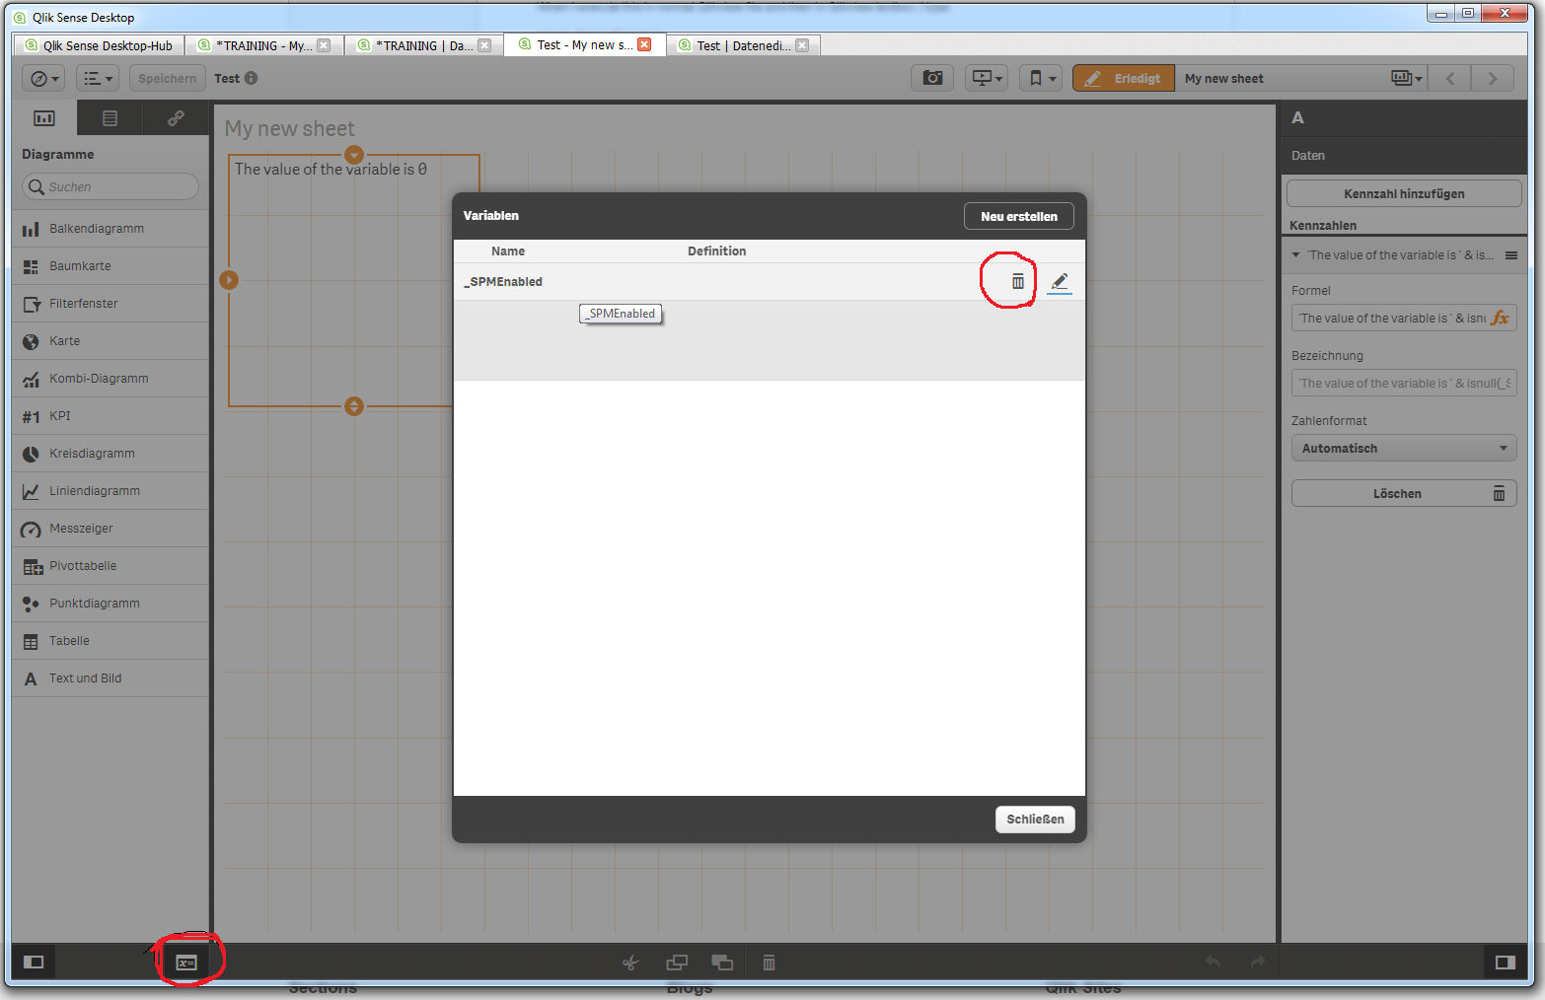This screenshot has width=1545, height=1000.
Task: Close the Test - My new s... tab
Action: tap(644, 44)
